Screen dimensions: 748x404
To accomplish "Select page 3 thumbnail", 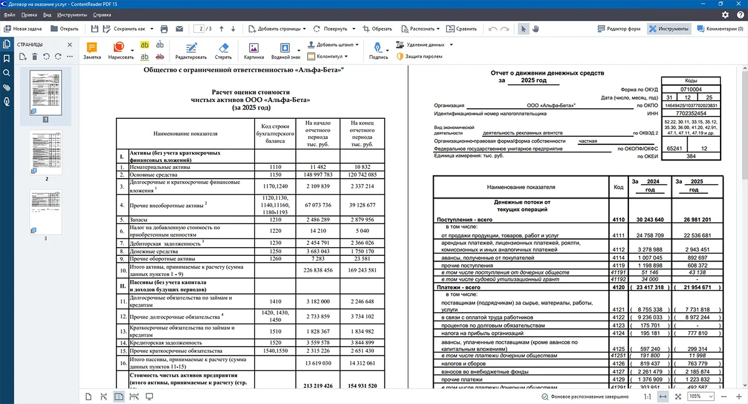I will pyautogui.click(x=46, y=212).
